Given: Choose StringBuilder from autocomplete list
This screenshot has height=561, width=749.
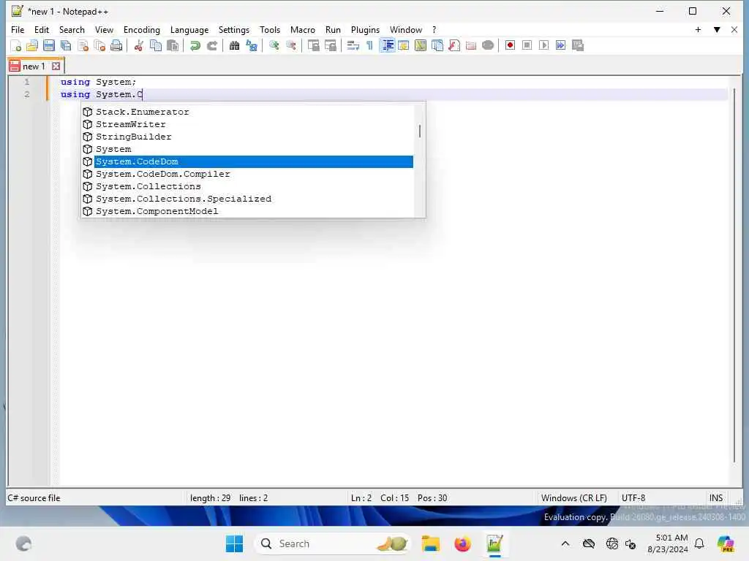Looking at the screenshot, I should coord(247,137).
